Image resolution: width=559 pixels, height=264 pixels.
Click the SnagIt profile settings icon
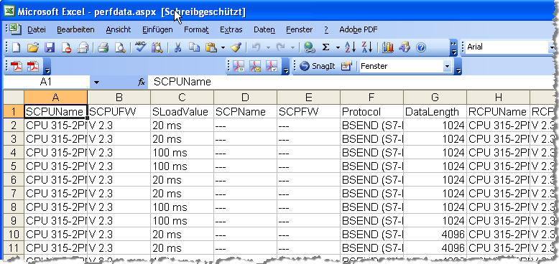[346, 66]
